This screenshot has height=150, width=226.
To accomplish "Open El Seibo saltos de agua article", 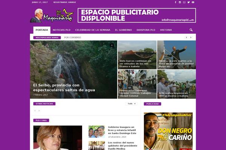I will [64, 87].
